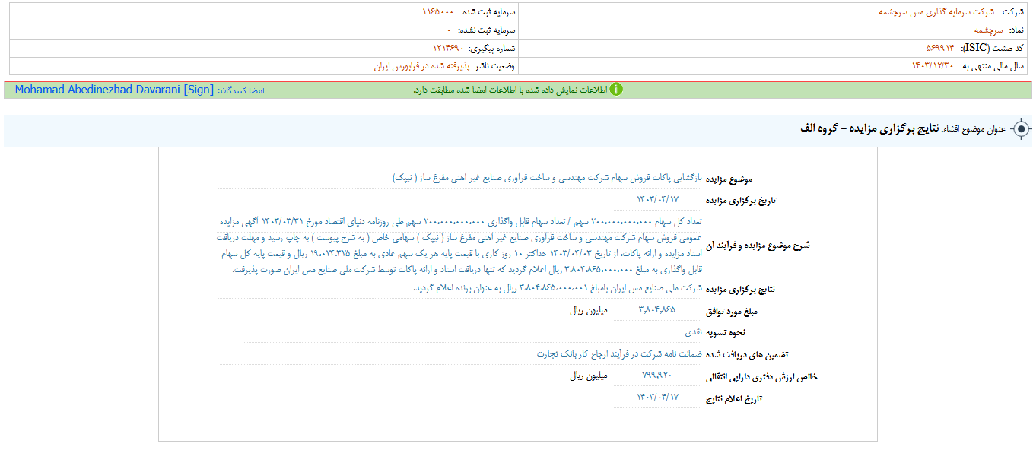Click the auction date field تاریخ برگزاری مزایده
The image size is (1033, 450).
point(657,200)
